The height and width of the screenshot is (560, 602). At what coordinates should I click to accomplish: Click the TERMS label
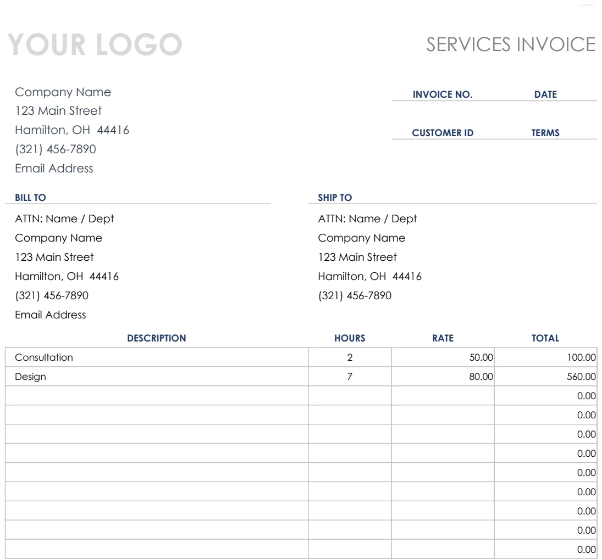pos(545,133)
